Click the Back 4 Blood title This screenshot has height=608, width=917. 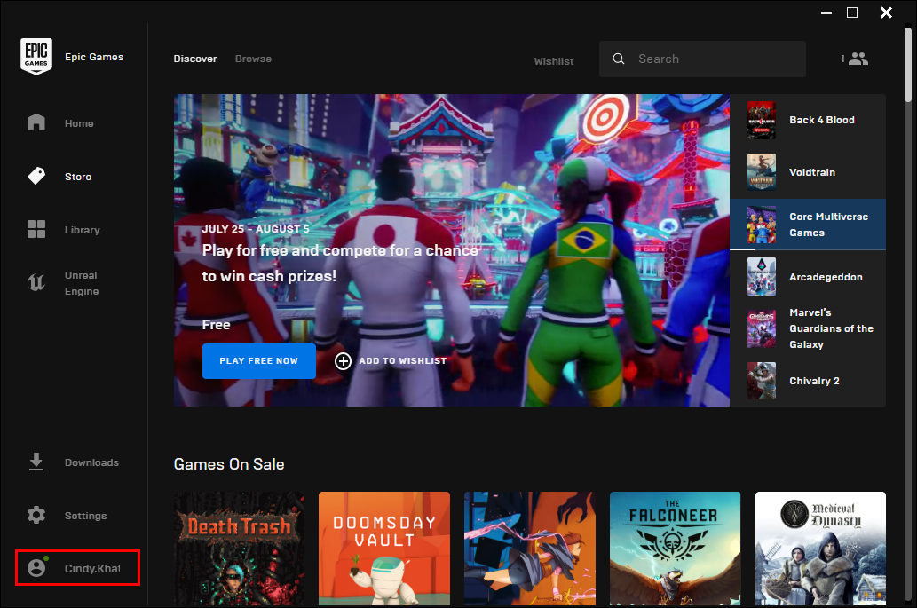point(822,120)
